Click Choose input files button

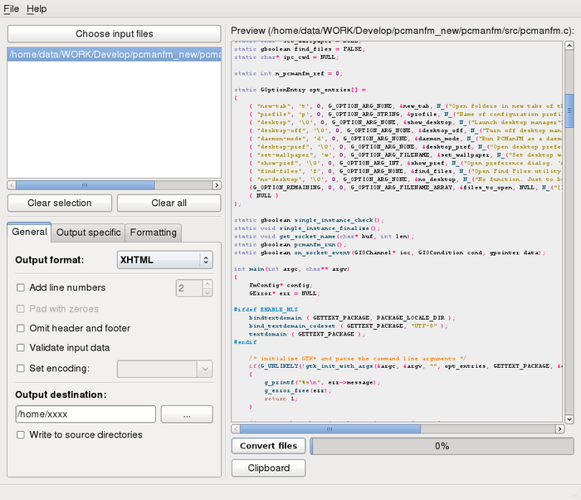coord(115,34)
